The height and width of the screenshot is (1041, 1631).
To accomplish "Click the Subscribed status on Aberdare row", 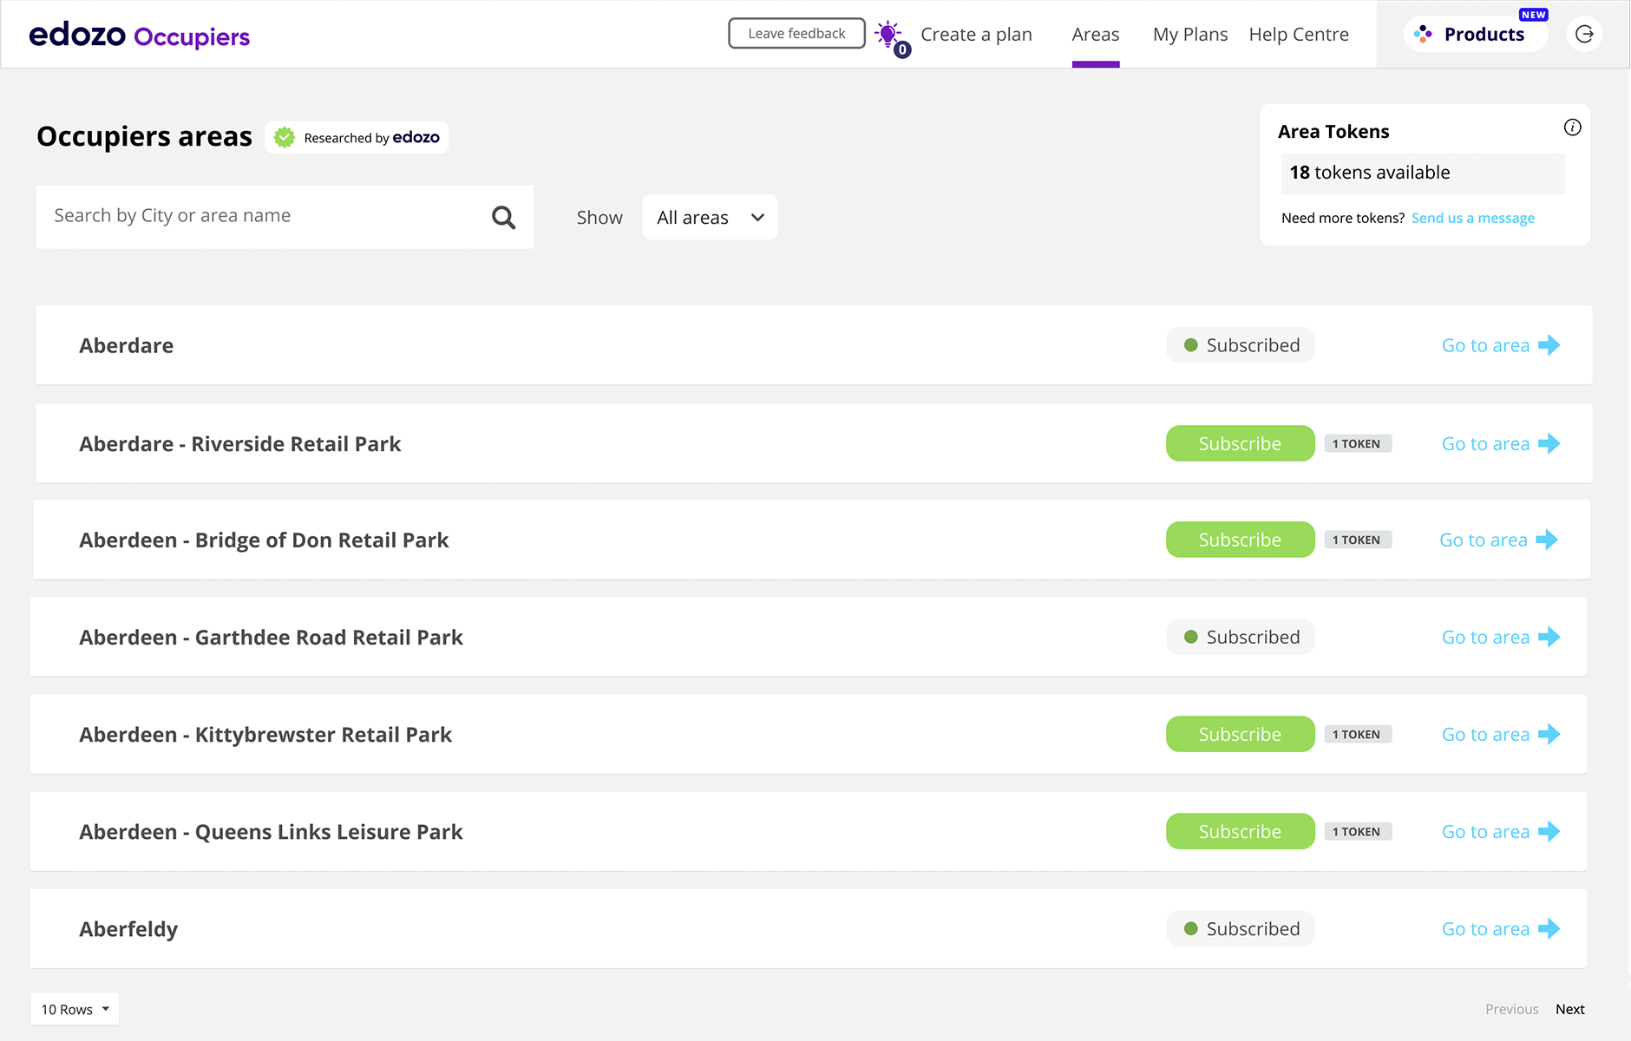I will (x=1240, y=345).
